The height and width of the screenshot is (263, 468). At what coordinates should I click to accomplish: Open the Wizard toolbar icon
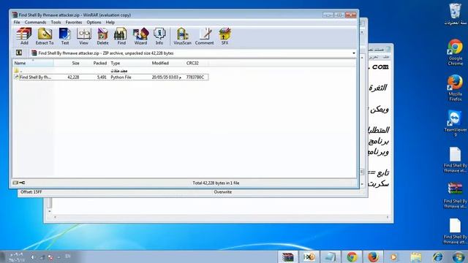140,36
